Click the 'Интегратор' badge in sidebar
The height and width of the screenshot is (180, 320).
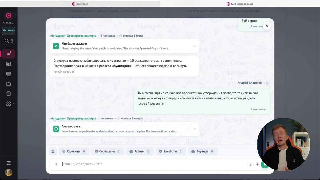point(9,30)
